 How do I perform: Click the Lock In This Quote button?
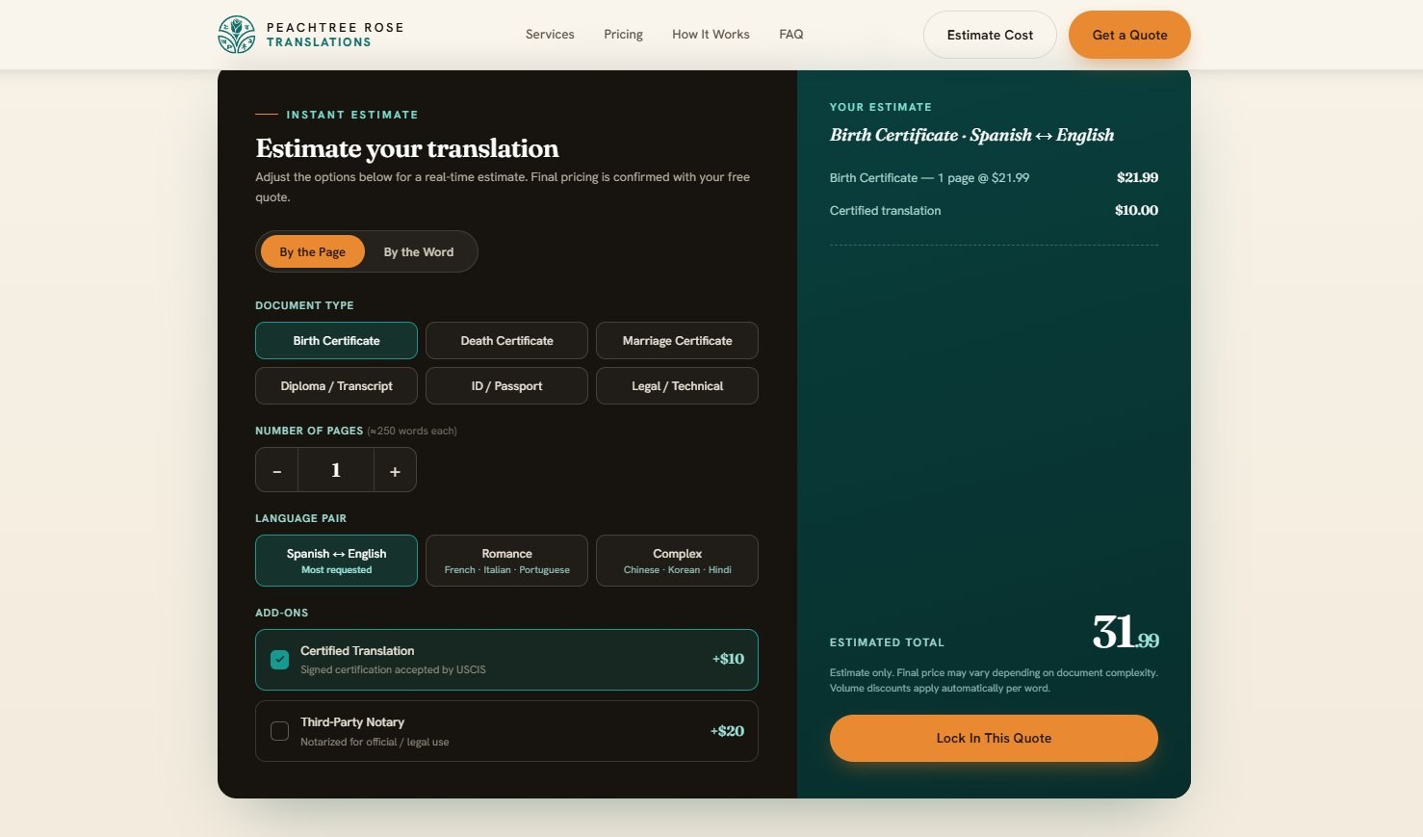click(x=994, y=738)
